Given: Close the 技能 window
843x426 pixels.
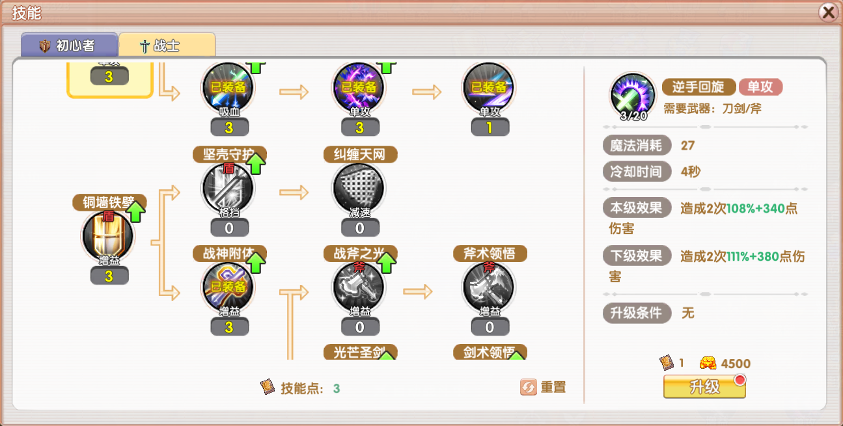Looking at the screenshot, I should point(827,12).
